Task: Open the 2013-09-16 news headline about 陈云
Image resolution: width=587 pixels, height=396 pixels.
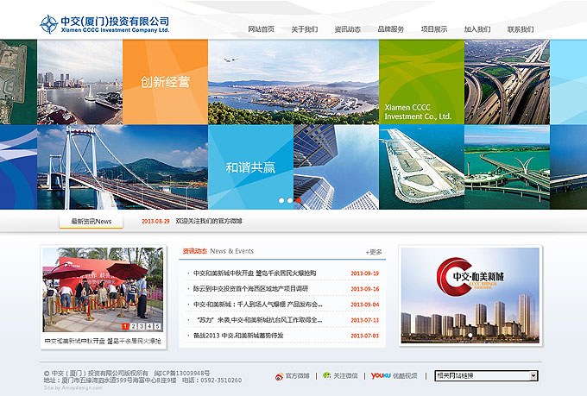Action: coord(250,289)
